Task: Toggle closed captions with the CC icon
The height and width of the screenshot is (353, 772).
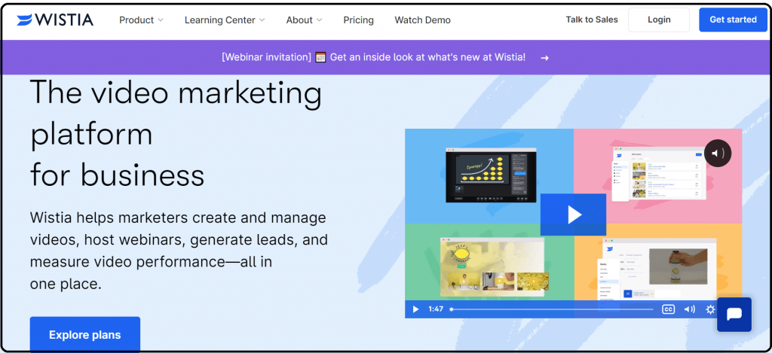Action: coord(668,309)
